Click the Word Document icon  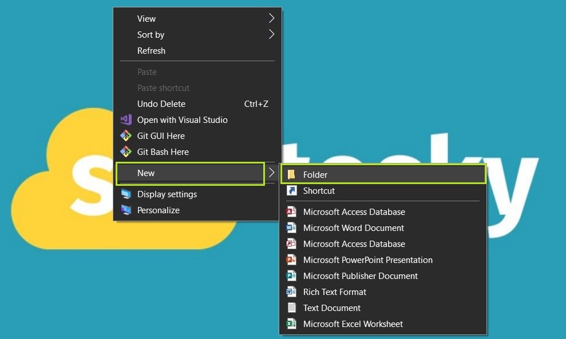(291, 228)
